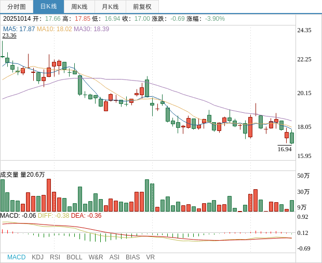Click the MA5: 17.87 legend label
The height and width of the screenshot is (263, 322).
coord(19,29)
